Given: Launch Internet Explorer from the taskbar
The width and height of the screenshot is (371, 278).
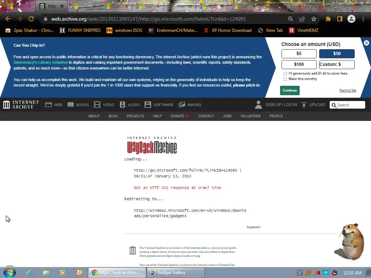Looking at the screenshot, I should click(x=29, y=273).
